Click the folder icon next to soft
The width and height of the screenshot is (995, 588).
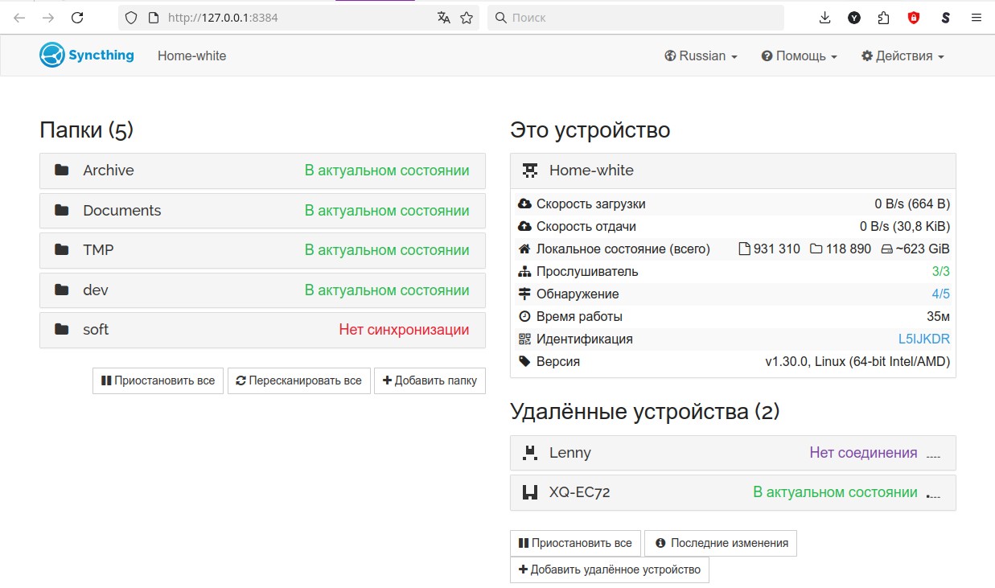click(x=62, y=330)
